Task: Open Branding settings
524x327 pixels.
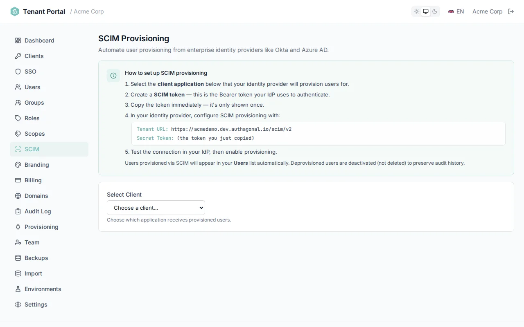Action: pos(49,165)
